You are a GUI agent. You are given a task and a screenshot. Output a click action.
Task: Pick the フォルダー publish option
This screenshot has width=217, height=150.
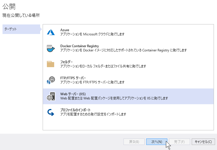tap(128, 64)
